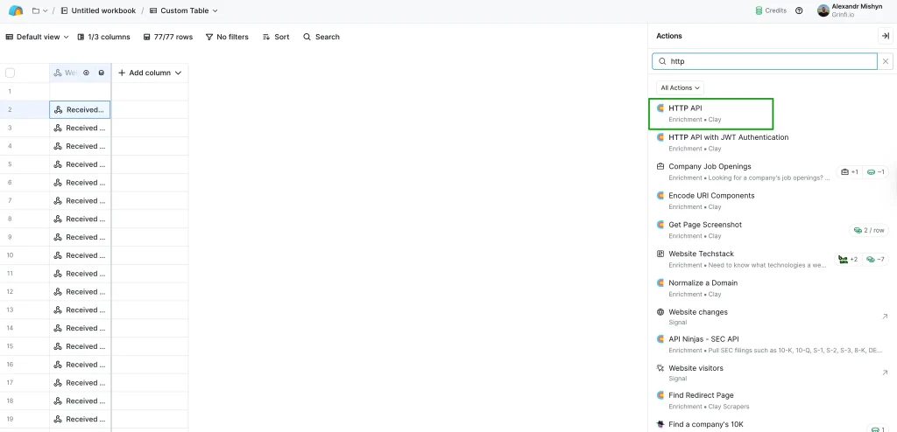Expand the Default view dropdown
The image size is (897, 432).
38,37
